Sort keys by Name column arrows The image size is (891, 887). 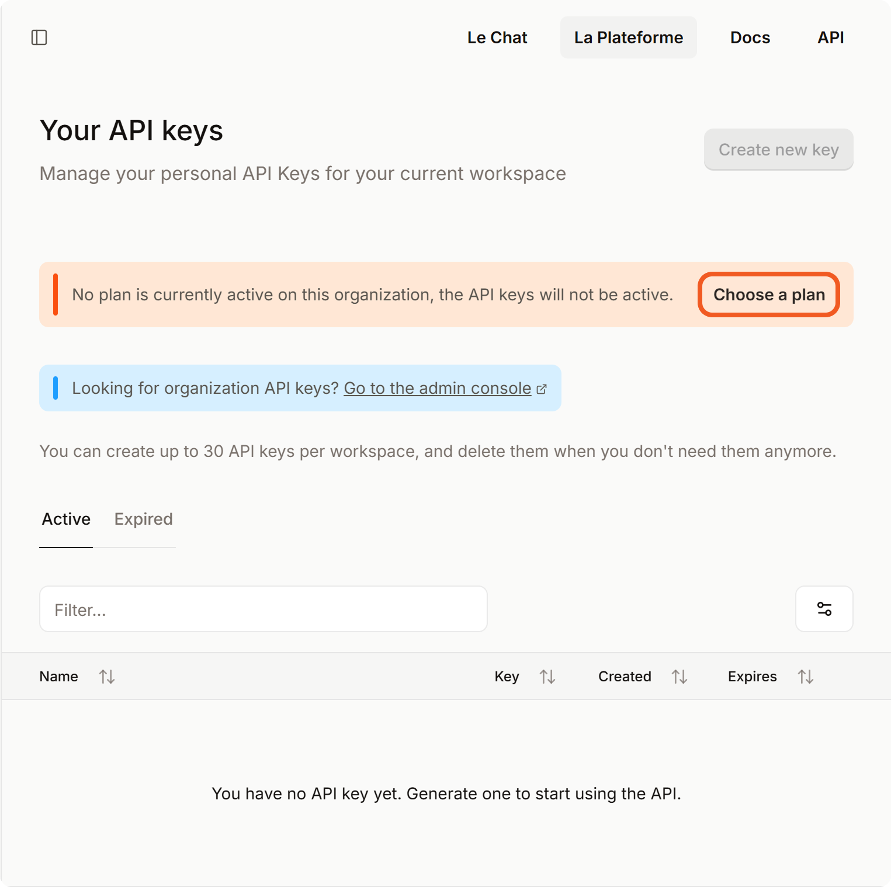(107, 677)
